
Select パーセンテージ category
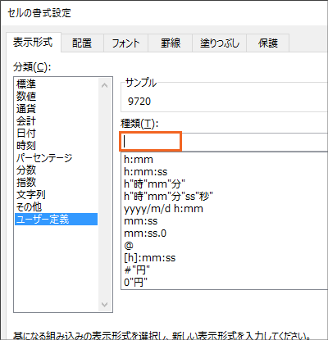click(x=44, y=158)
